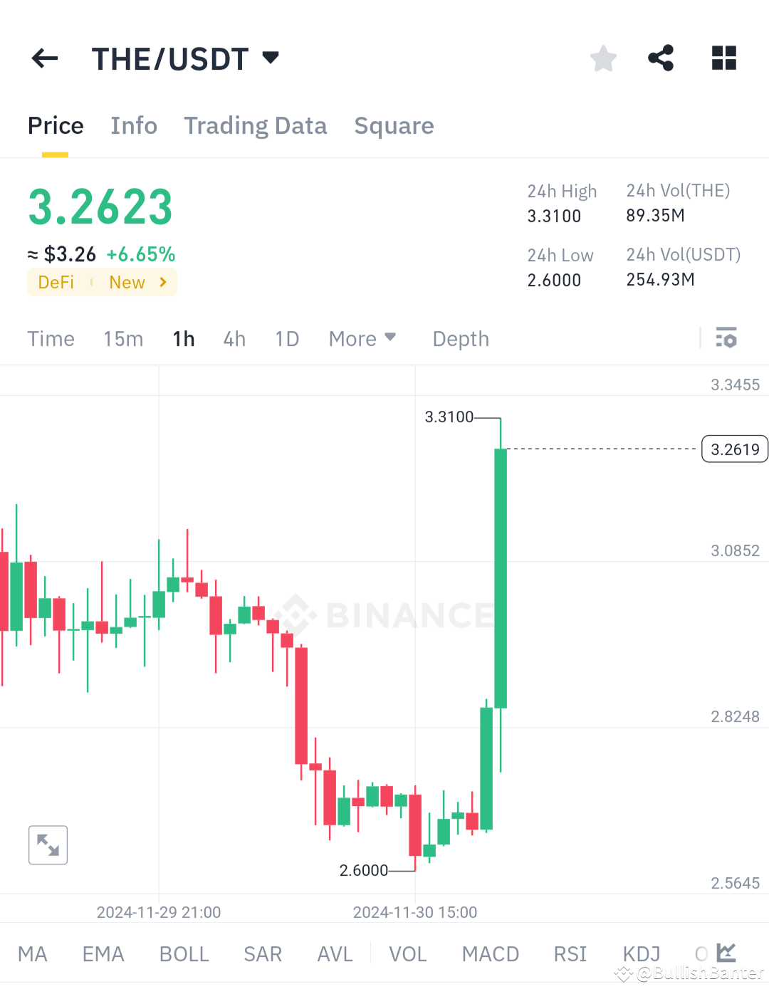Switch to the Trading Data tab

click(255, 125)
